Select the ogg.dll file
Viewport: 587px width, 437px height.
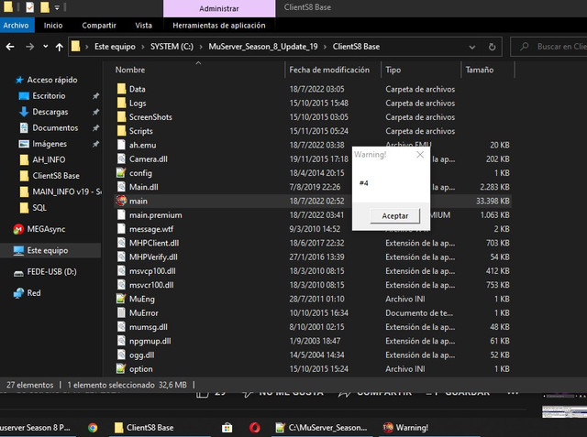pos(141,355)
